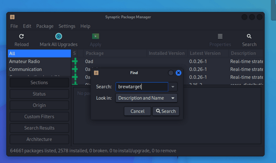Click the Find dialog's title bar icon
The image size is (276, 163).
click(x=96, y=73)
